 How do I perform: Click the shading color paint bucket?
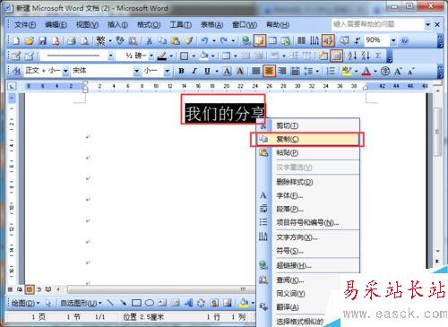(x=204, y=56)
